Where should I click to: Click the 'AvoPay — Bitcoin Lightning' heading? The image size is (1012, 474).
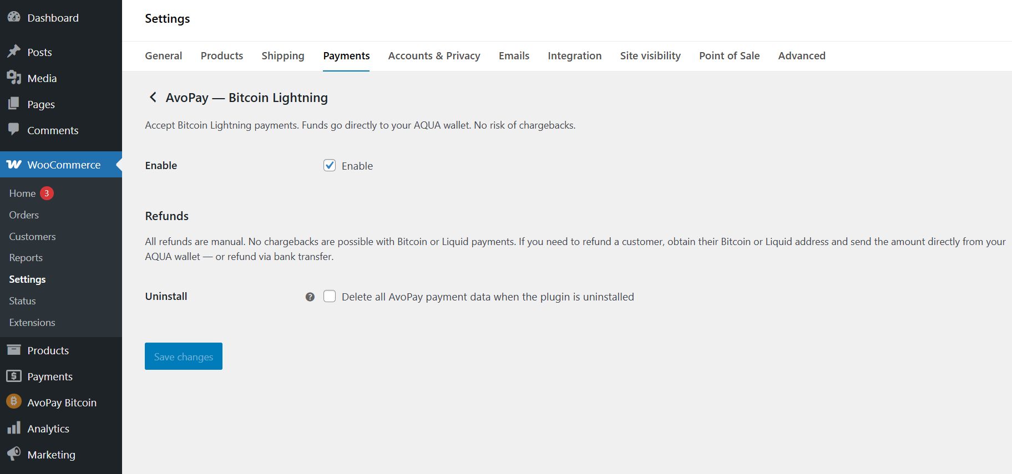tap(247, 98)
